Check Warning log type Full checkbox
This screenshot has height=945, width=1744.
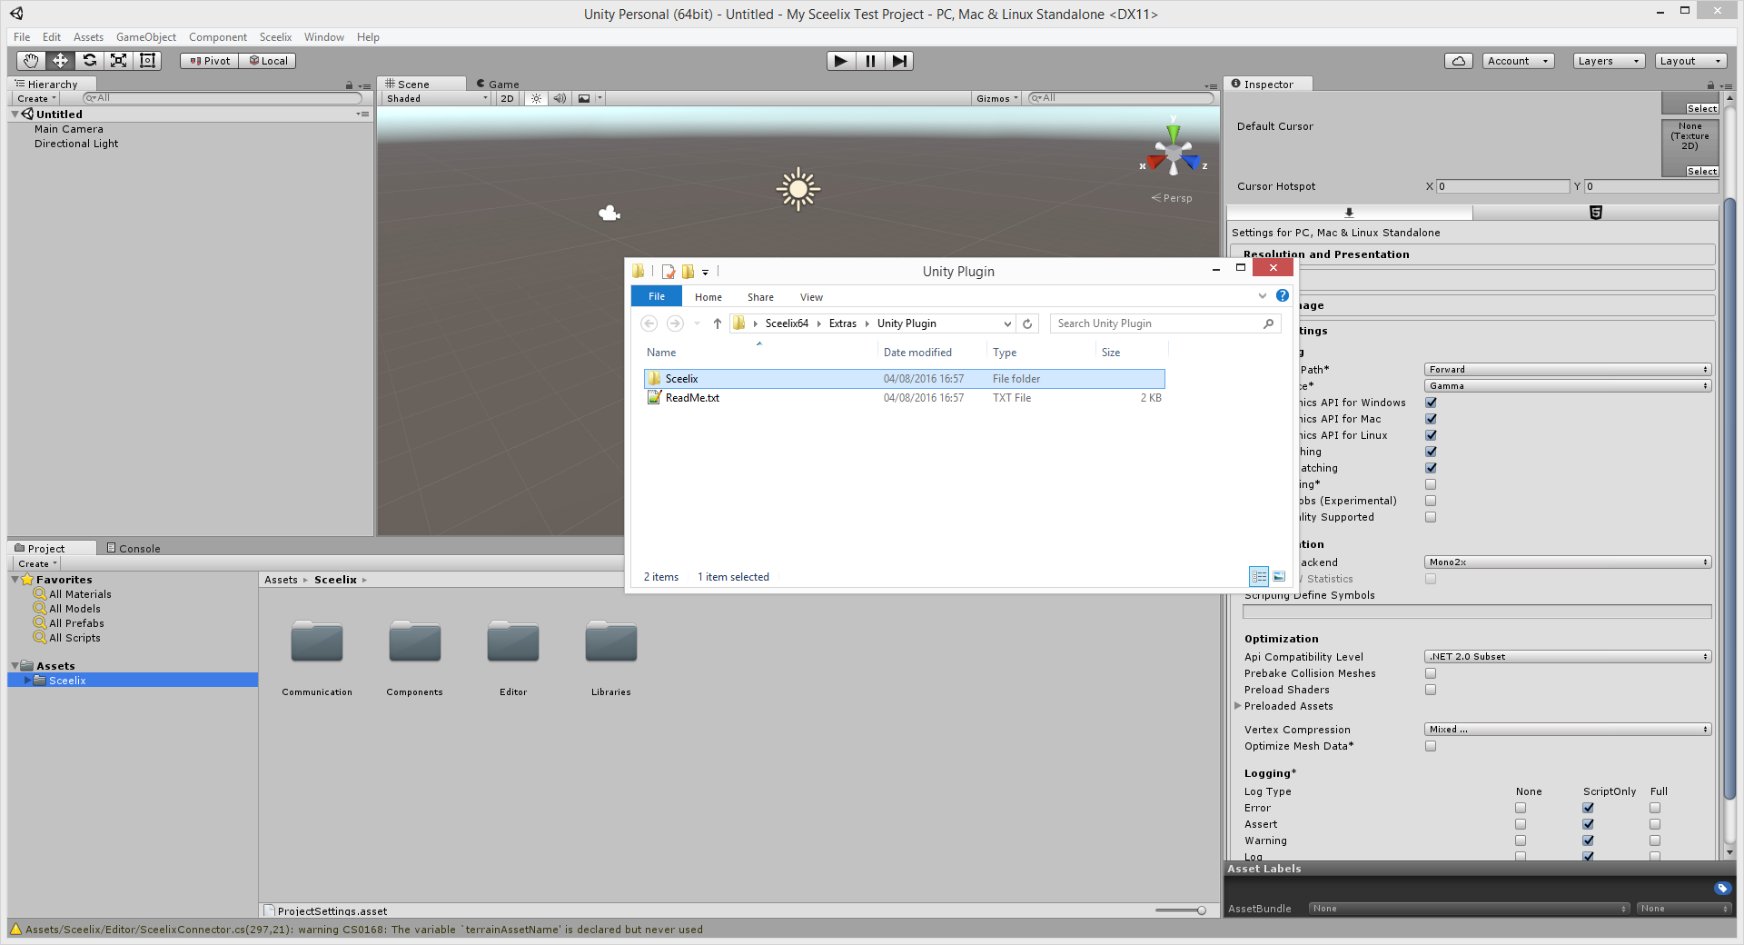(1655, 841)
